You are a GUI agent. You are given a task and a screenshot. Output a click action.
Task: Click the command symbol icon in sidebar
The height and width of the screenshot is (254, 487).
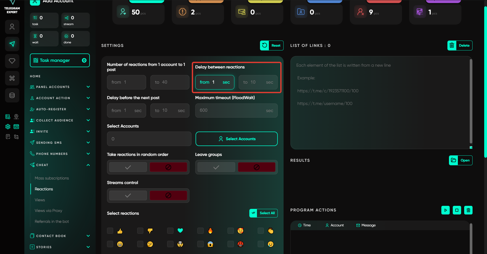click(x=12, y=78)
